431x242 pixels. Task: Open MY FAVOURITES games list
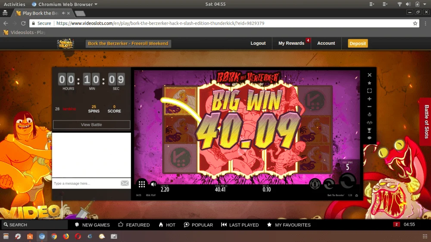pos(289,225)
